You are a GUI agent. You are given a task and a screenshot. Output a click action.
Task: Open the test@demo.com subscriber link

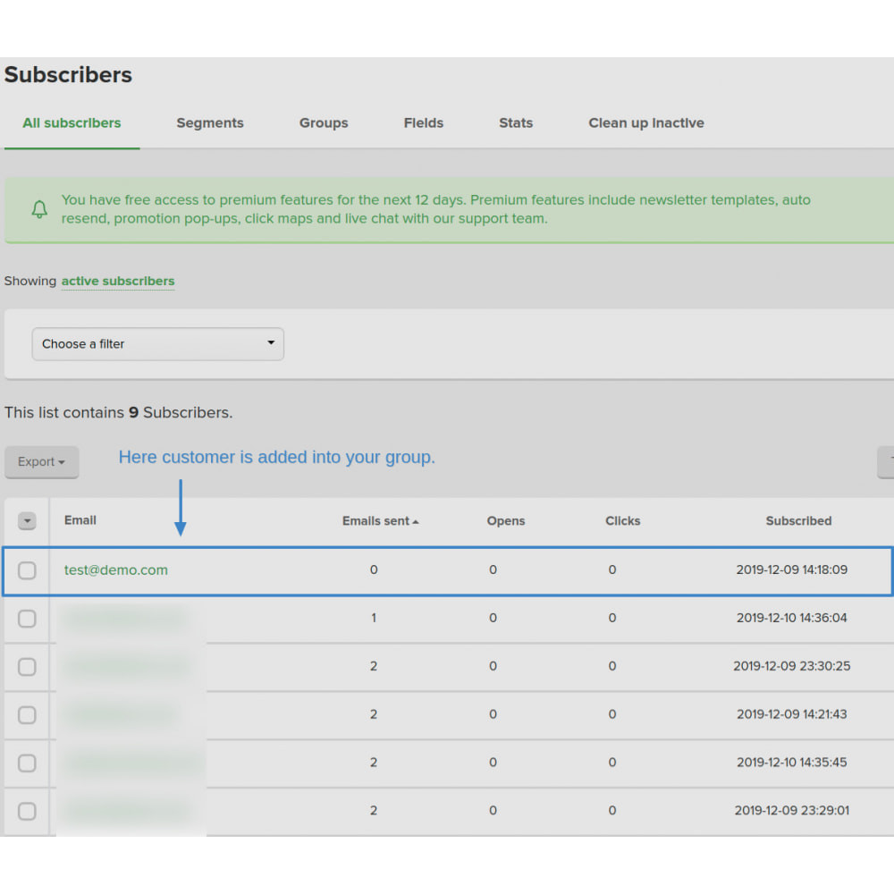tap(115, 570)
